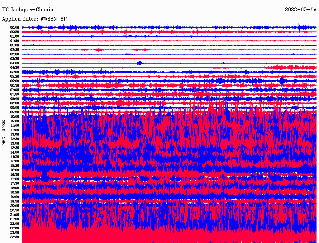The width and height of the screenshot is (319, 243).
Task: Choose the 17:00 time marker
Action: [x=15, y=179]
